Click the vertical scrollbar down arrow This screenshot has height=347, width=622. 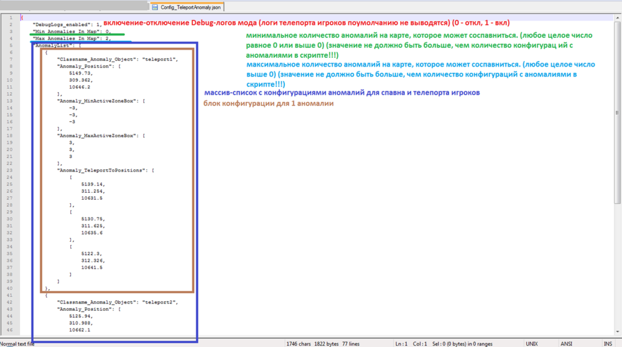(x=618, y=331)
